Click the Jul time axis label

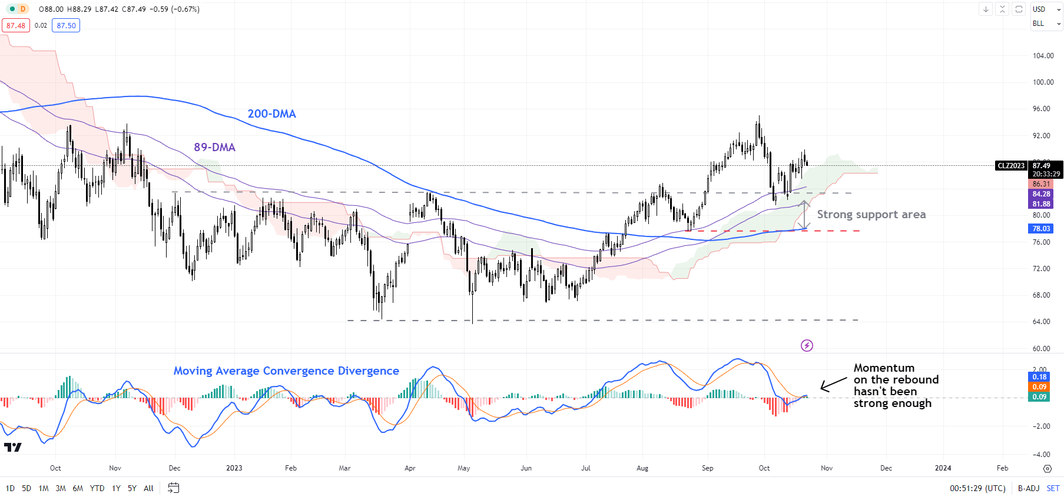coord(586,468)
